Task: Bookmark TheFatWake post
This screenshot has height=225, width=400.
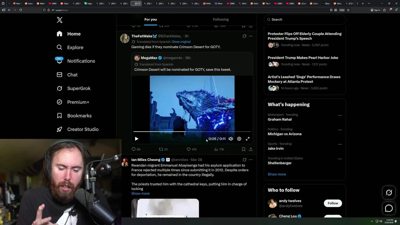Action: coord(243,149)
